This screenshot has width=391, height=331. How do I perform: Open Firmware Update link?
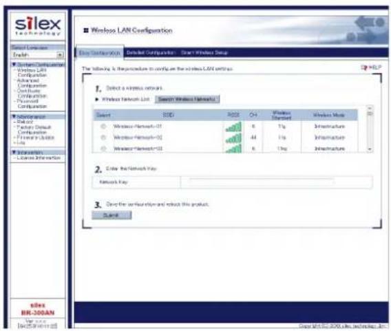click(x=35, y=138)
